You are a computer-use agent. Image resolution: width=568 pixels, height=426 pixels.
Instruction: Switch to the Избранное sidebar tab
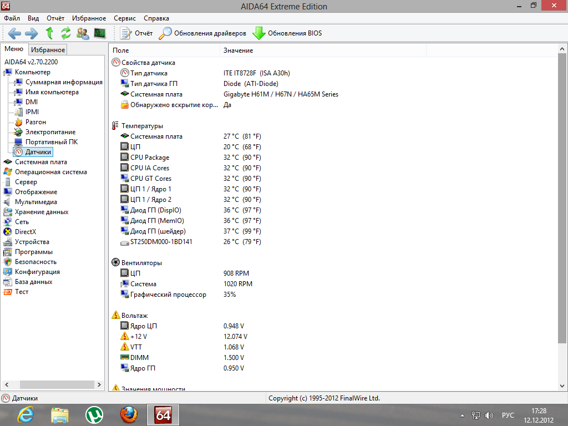click(x=48, y=49)
